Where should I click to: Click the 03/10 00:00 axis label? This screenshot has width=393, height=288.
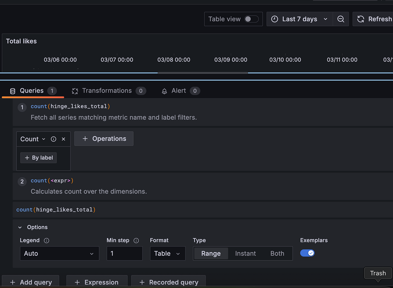tap(285, 60)
